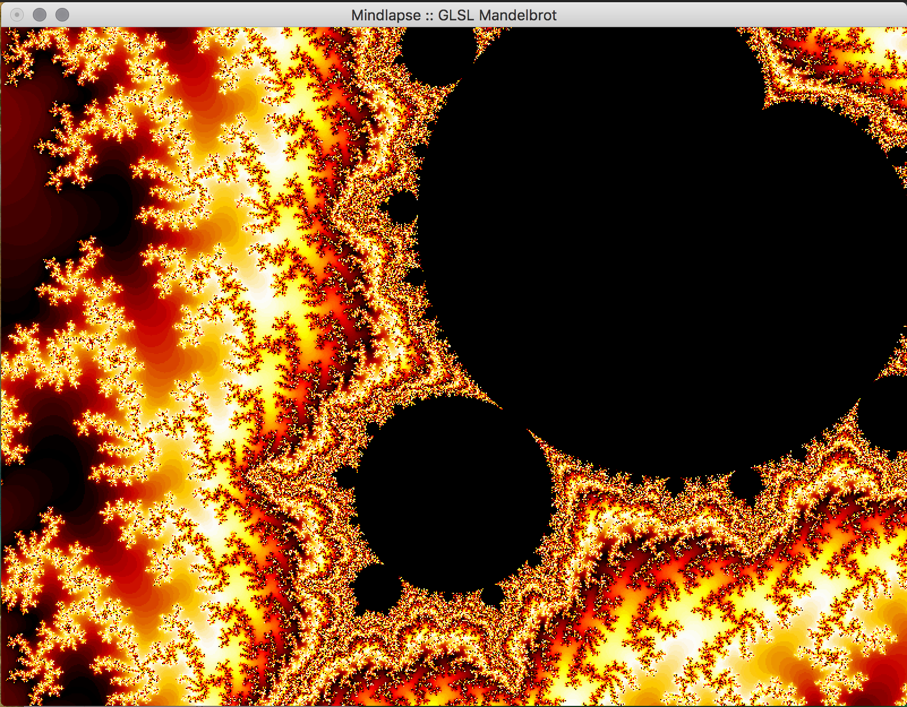Screen dimensions: 907x707
Task: Click small bulb under the medium bulb's right side
Action: pos(491,595)
